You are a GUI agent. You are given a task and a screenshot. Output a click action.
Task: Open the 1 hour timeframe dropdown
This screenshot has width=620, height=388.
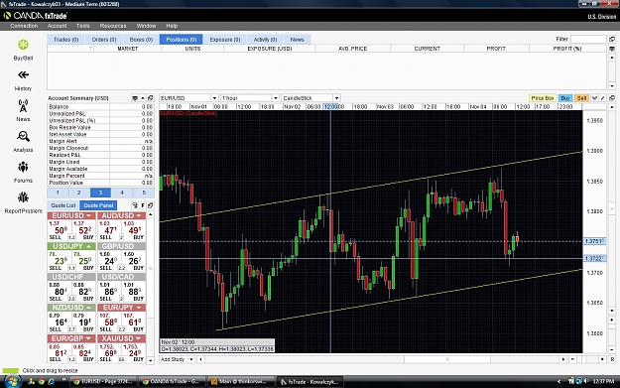tap(275, 98)
